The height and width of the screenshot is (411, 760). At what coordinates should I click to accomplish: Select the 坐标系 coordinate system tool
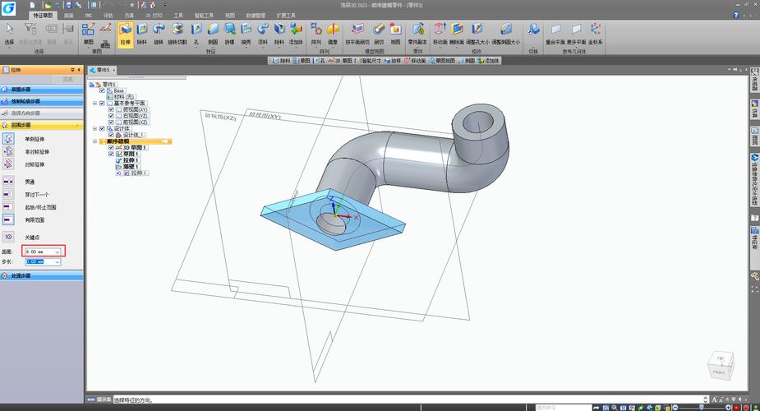pos(595,34)
